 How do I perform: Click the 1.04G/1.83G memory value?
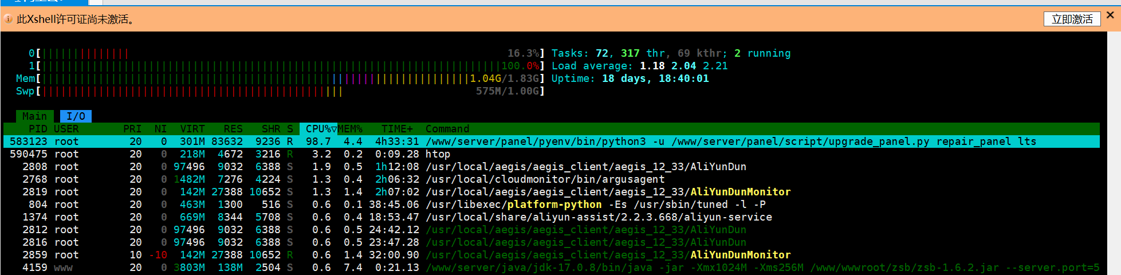[504, 78]
